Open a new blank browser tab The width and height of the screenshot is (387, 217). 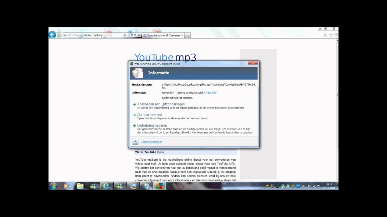click(187, 35)
